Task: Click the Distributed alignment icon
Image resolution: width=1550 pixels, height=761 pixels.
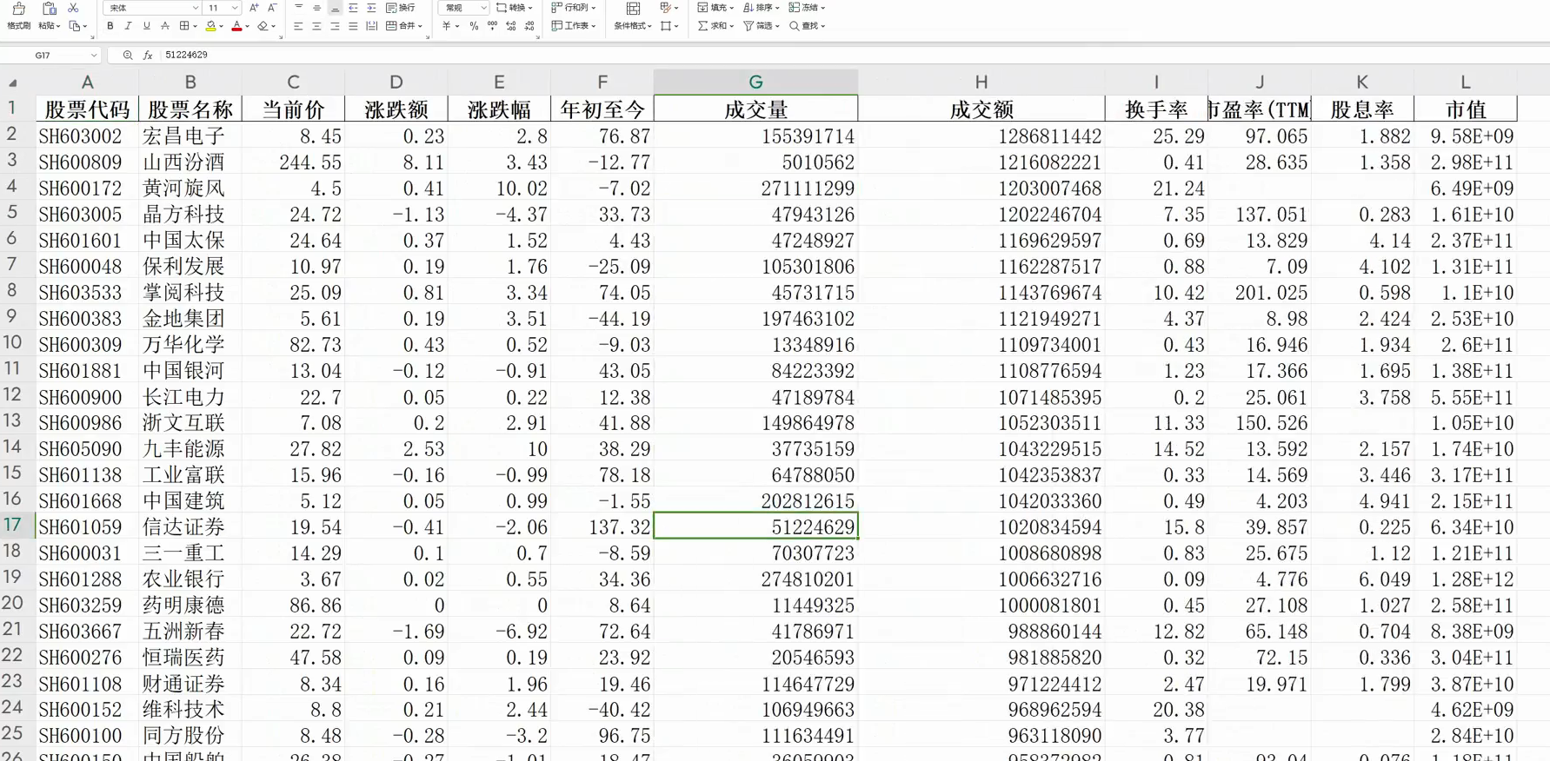Action: [x=371, y=26]
